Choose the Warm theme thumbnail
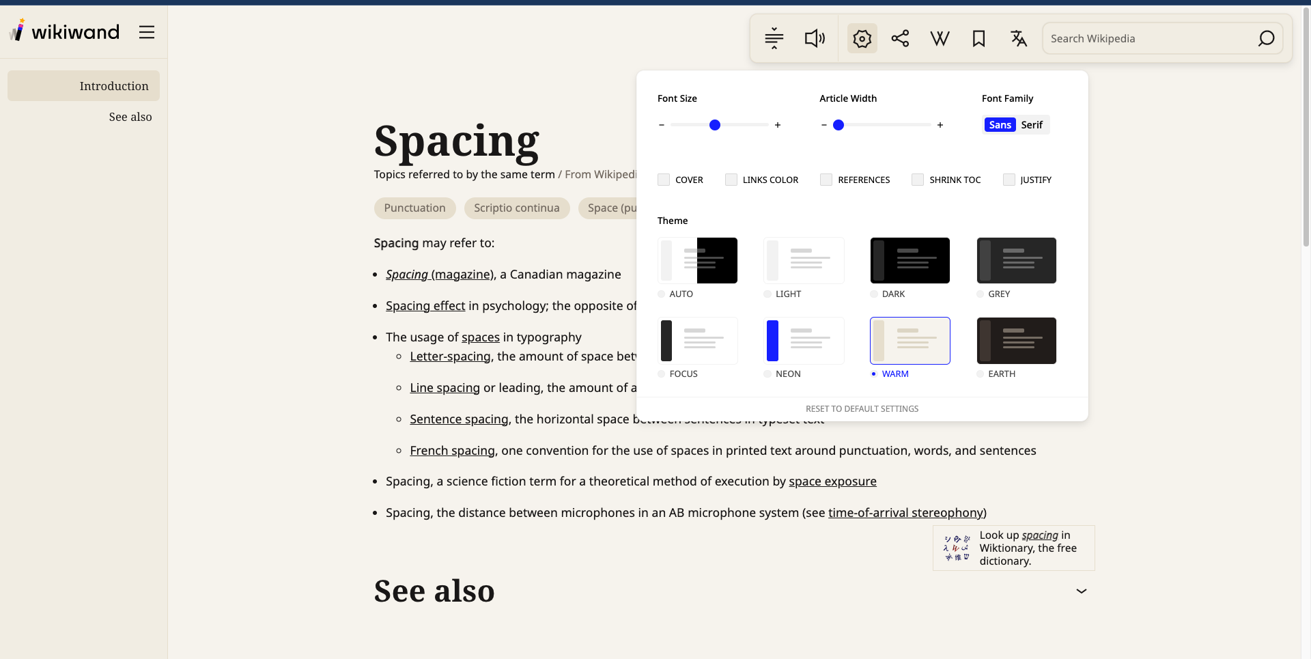1311x659 pixels. click(910, 340)
